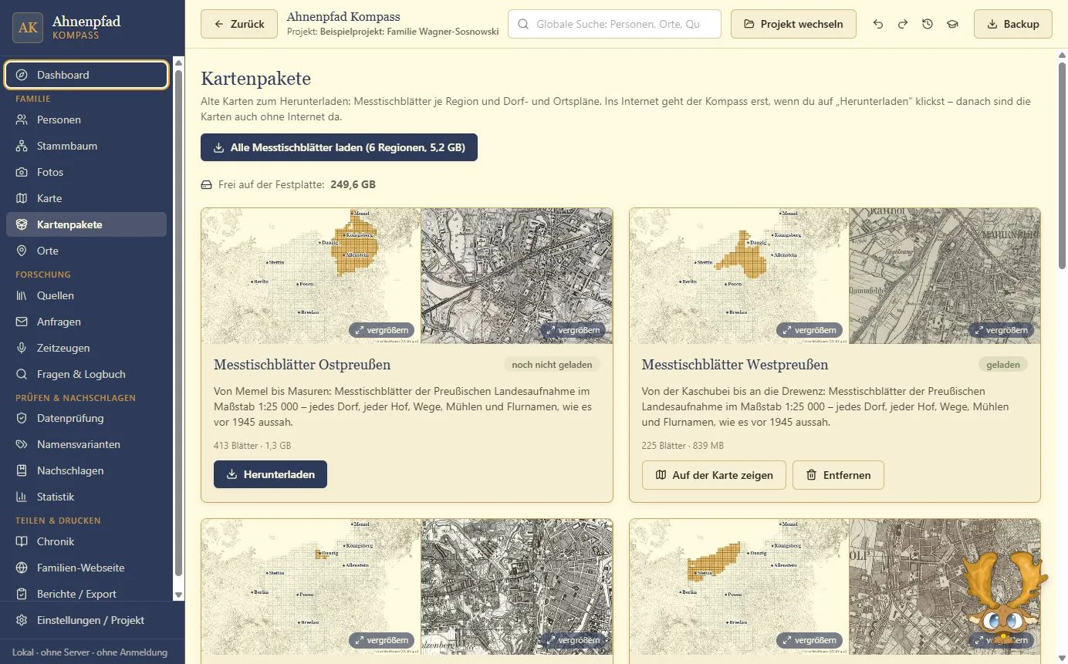Open the change history clock icon
1068x664 pixels.
(x=928, y=24)
